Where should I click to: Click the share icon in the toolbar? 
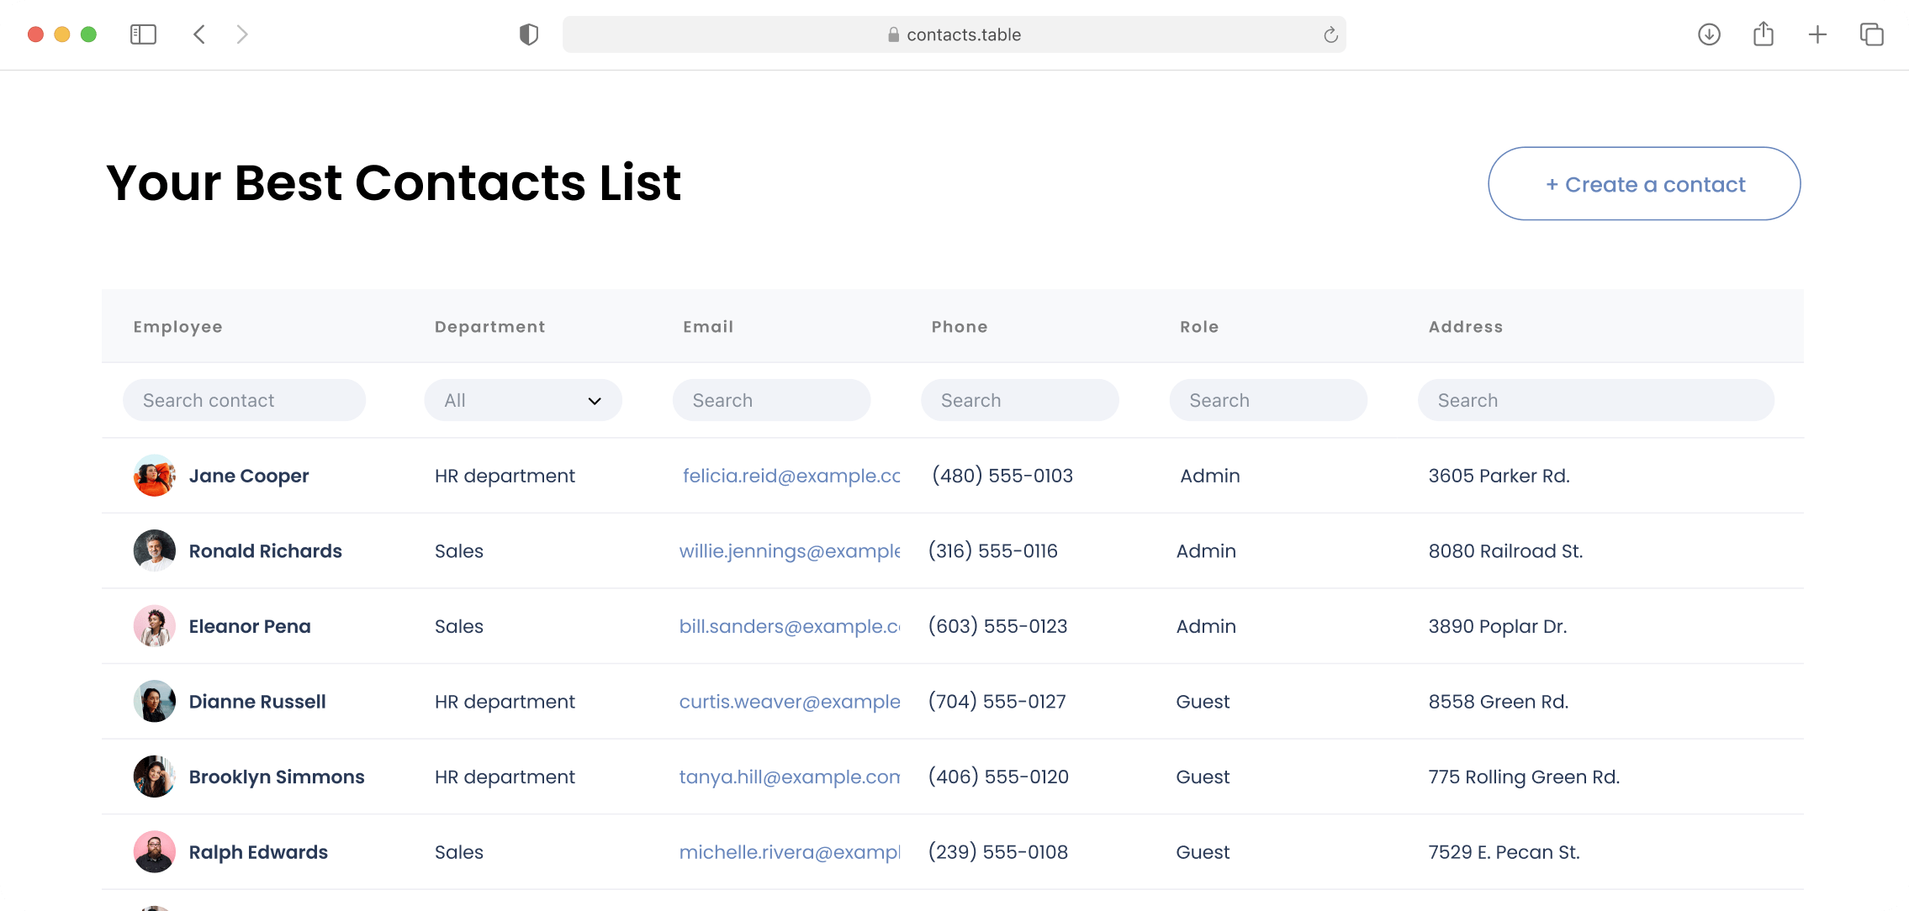[x=1764, y=34]
